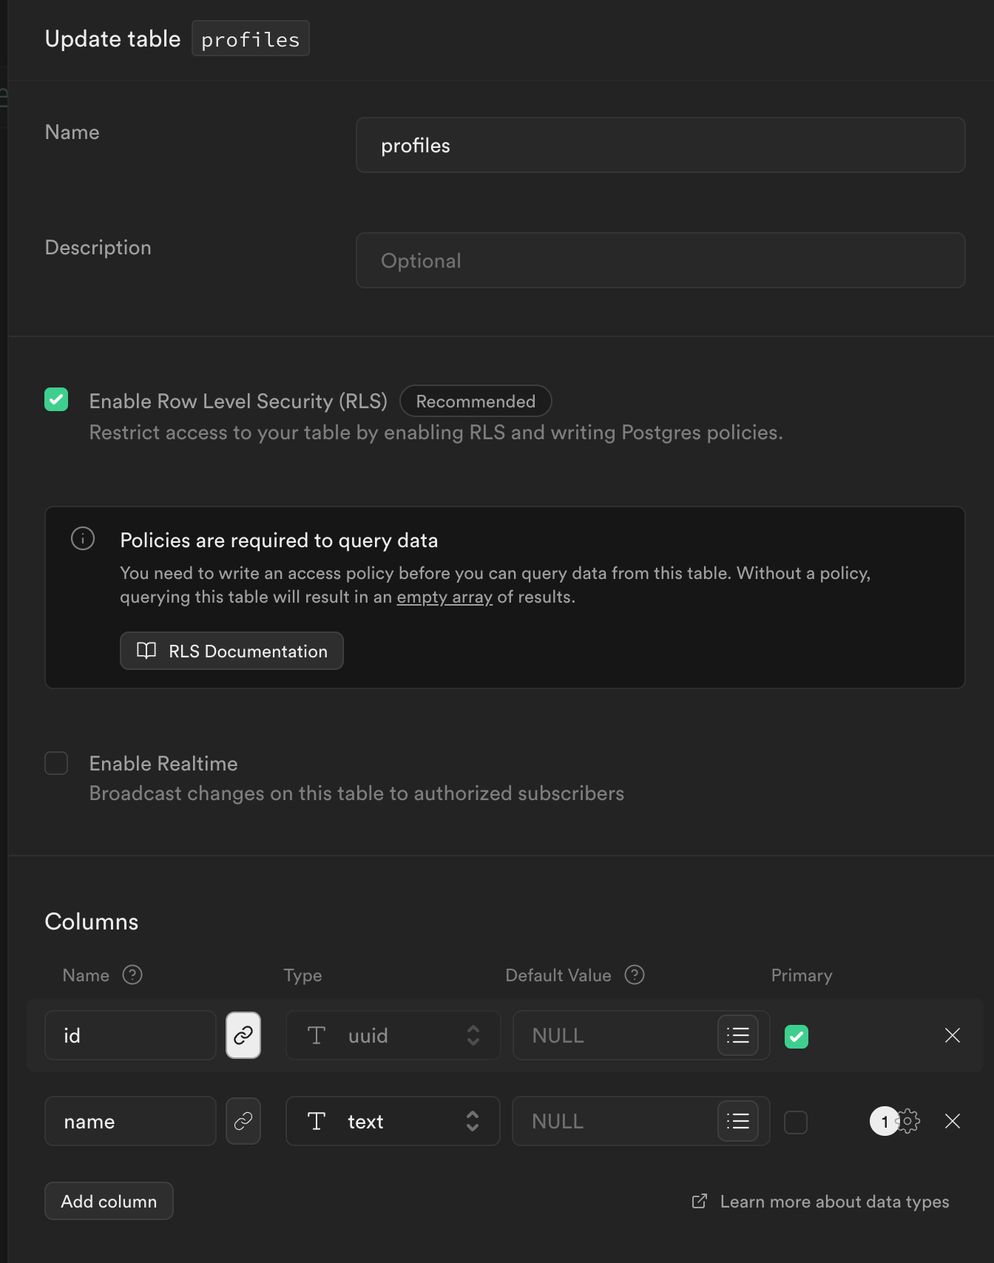
Task: Click help icon next to Columns Name header
Action: (132, 975)
